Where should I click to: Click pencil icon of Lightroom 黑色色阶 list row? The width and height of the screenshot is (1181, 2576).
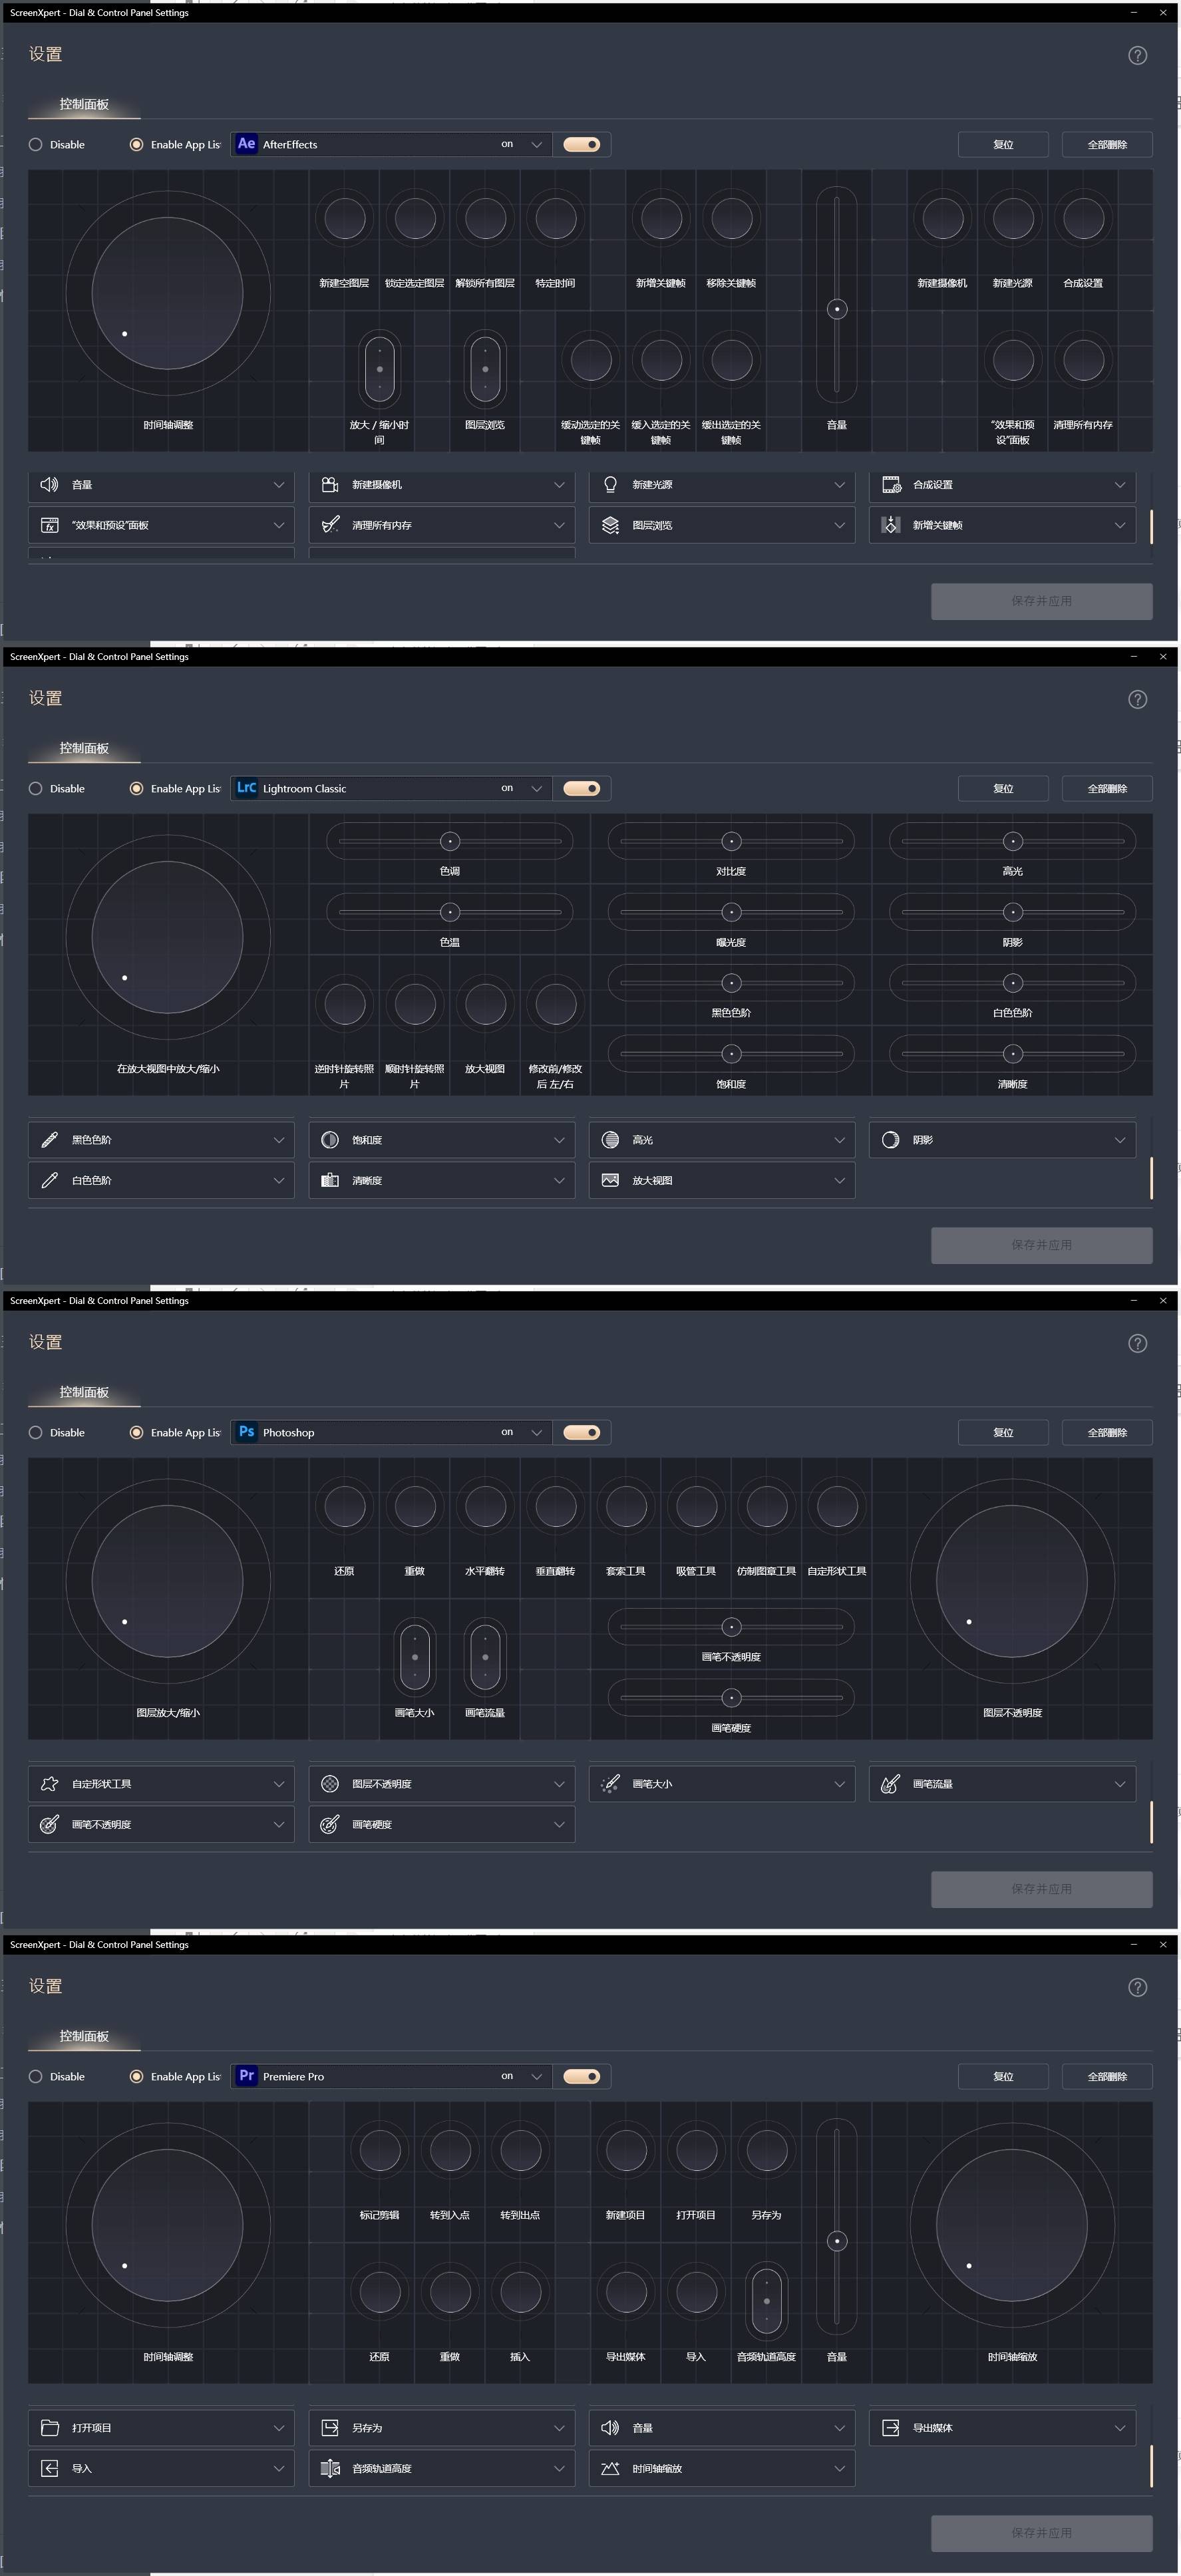click(49, 1140)
